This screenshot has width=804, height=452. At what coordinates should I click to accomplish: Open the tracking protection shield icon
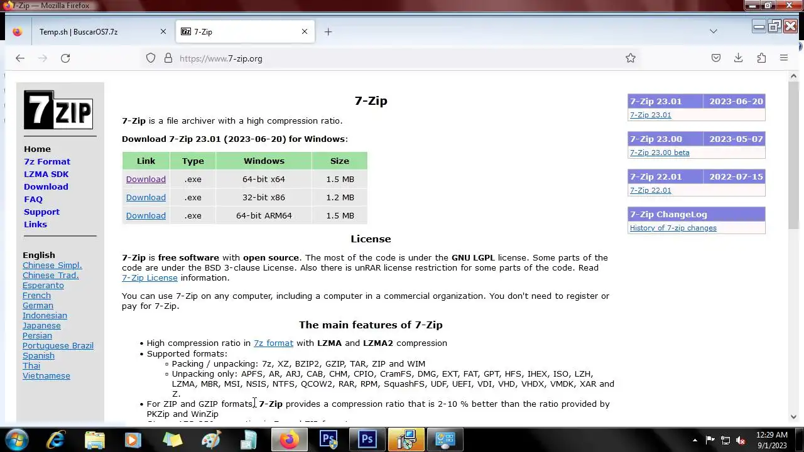point(151,58)
